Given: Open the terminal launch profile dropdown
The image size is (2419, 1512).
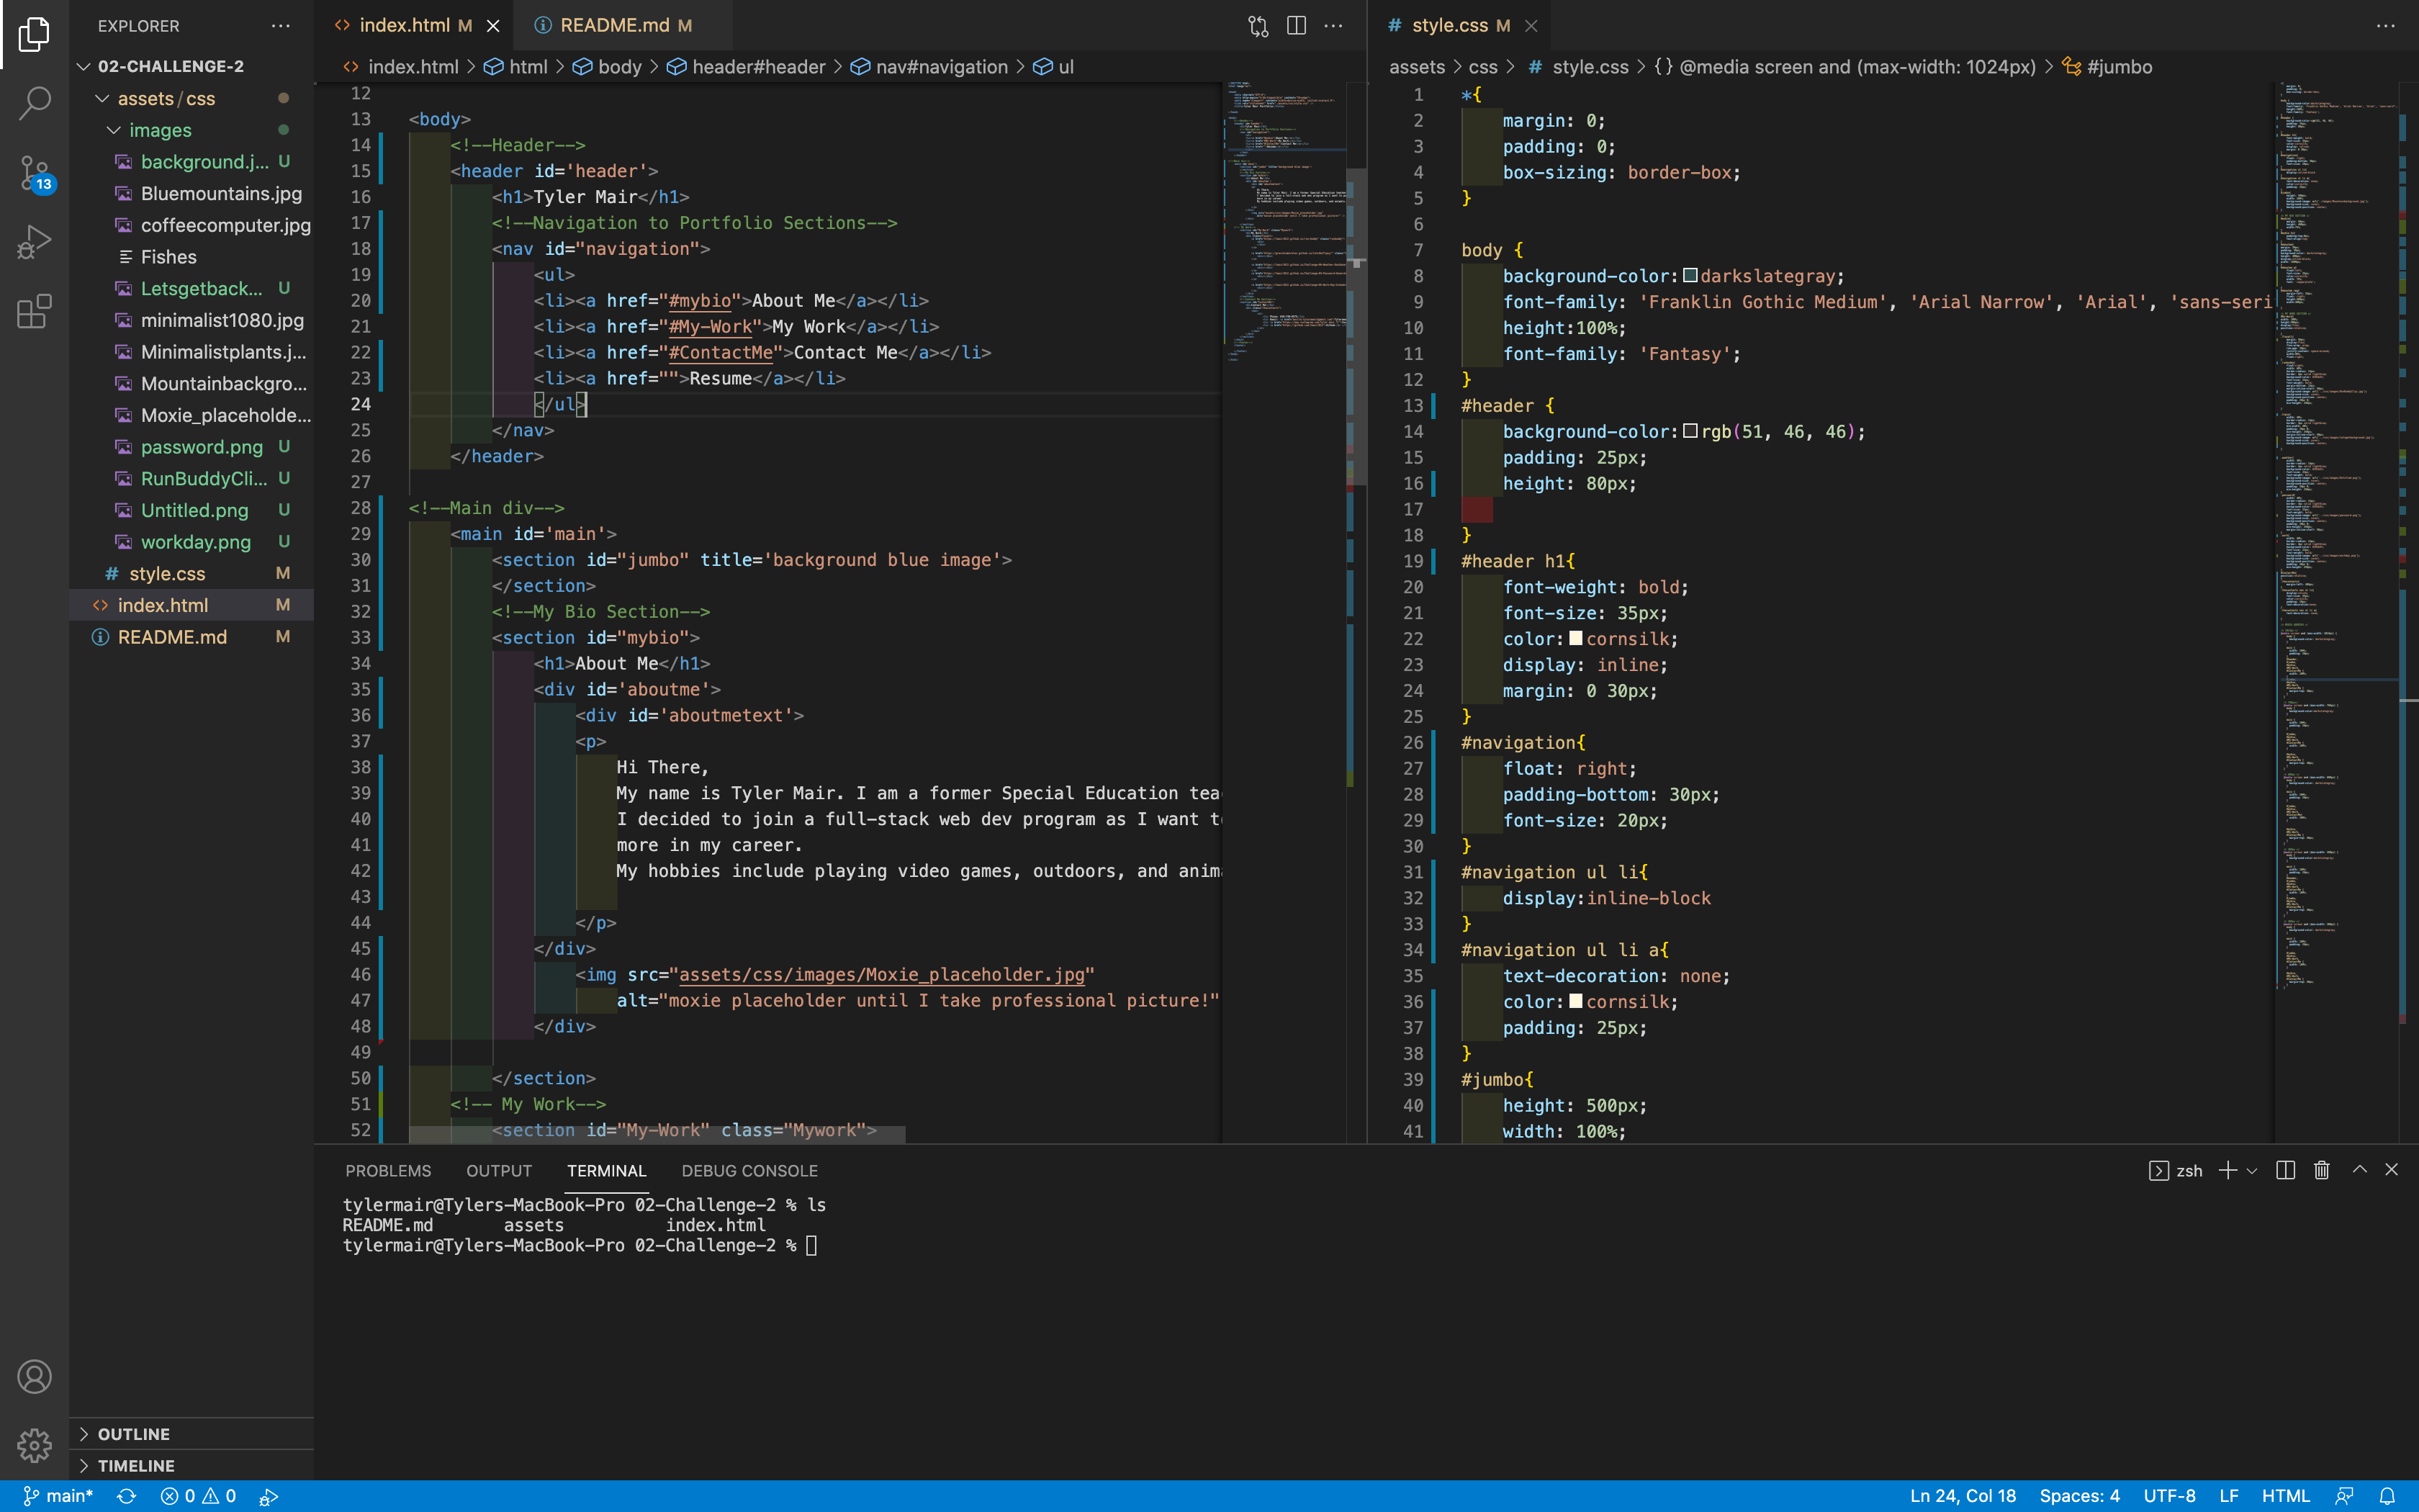Looking at the screenshot, I should (x=2251, y=1170).
